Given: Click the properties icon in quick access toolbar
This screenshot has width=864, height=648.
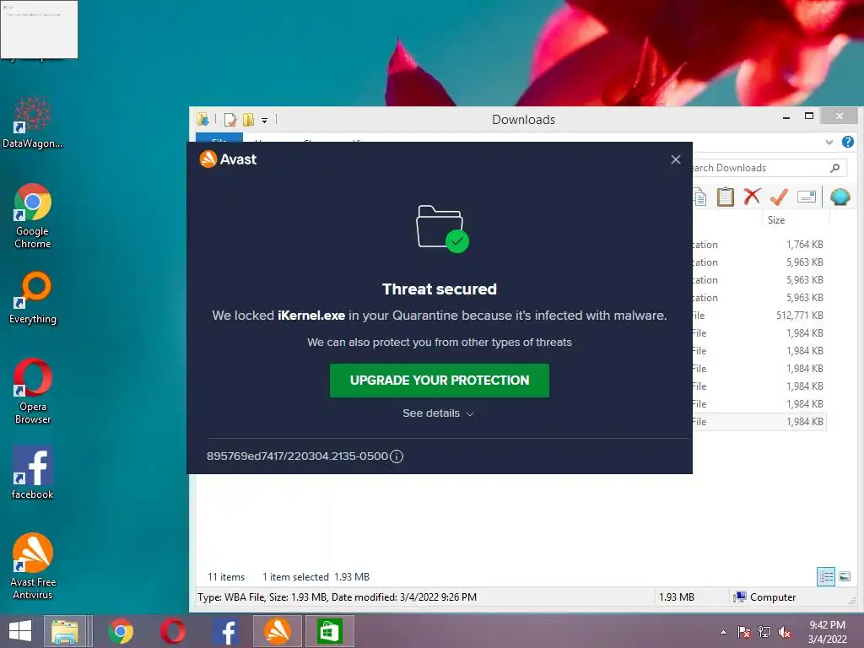Looking at the screenshot, I should pyautogui.click(x=230, y=120).
